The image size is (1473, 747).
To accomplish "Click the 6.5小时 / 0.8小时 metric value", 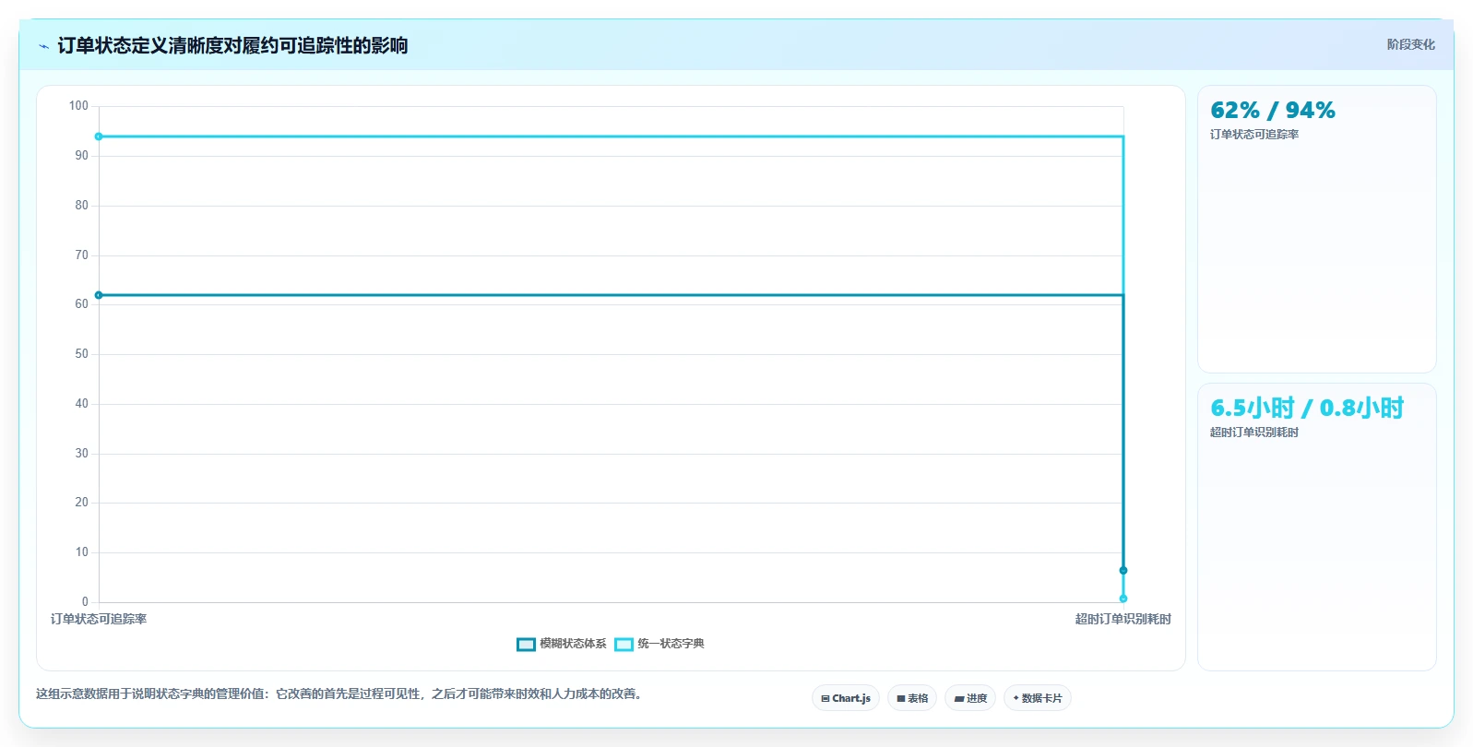I will 1307,408.
